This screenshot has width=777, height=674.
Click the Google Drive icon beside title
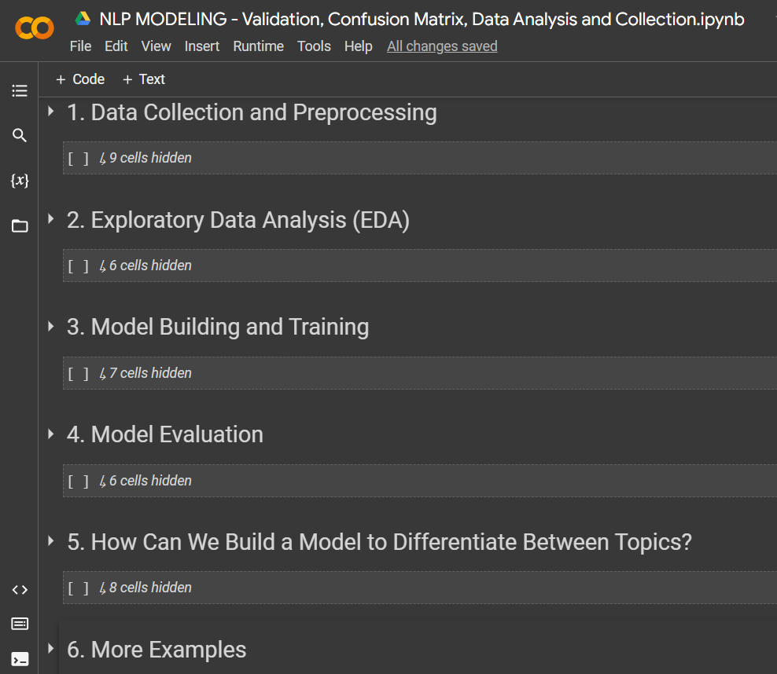[83, 19]
